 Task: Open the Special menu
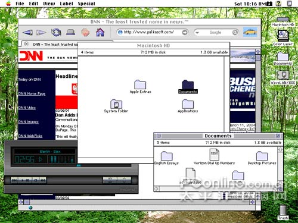point(86,4)
